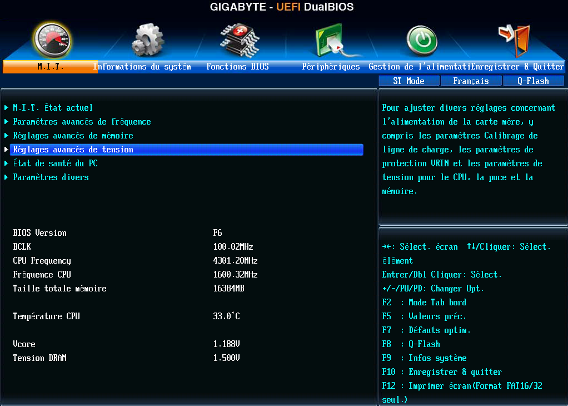Click the value 1600.32MHz
Screen dimensions: 568x406
[x=236, y=274]
